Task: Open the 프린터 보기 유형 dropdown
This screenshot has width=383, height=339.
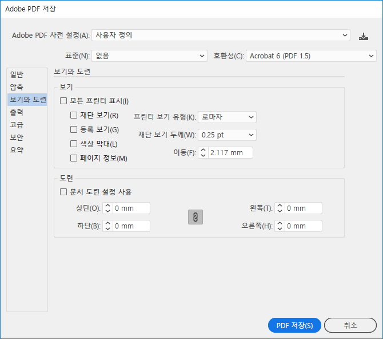Action: [227, 117]
